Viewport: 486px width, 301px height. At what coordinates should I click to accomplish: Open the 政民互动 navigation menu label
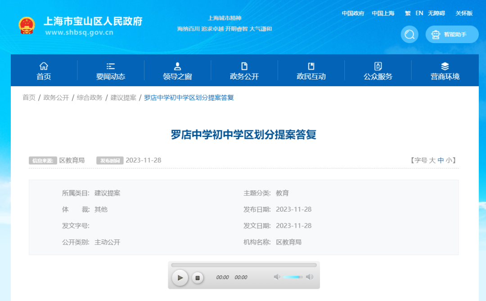click(x=311, y=76)
